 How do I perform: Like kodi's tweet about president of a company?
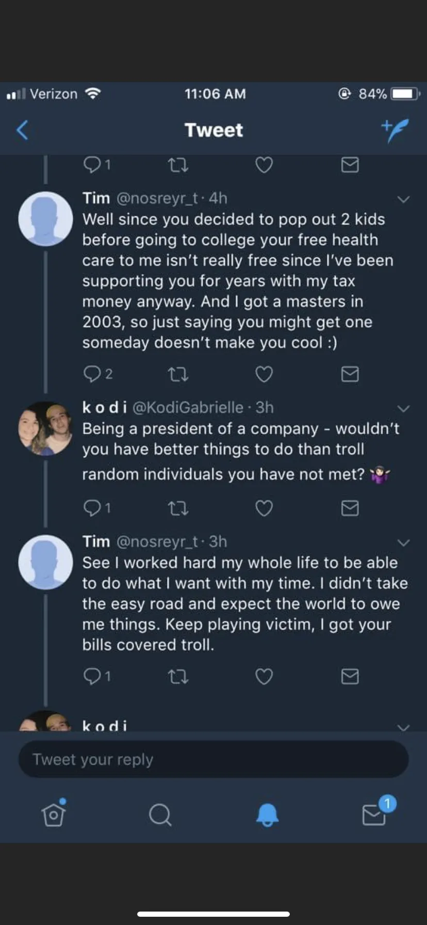pos(264,508)
